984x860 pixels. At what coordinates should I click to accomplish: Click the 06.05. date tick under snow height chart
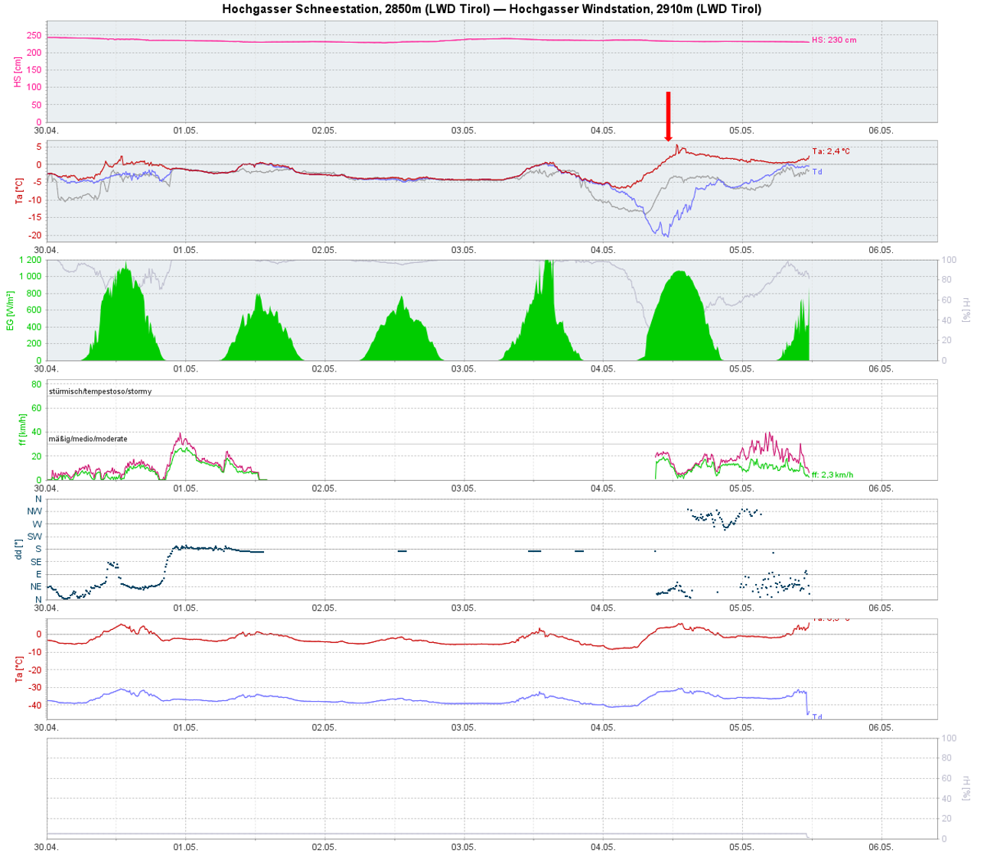pos(881,131)
